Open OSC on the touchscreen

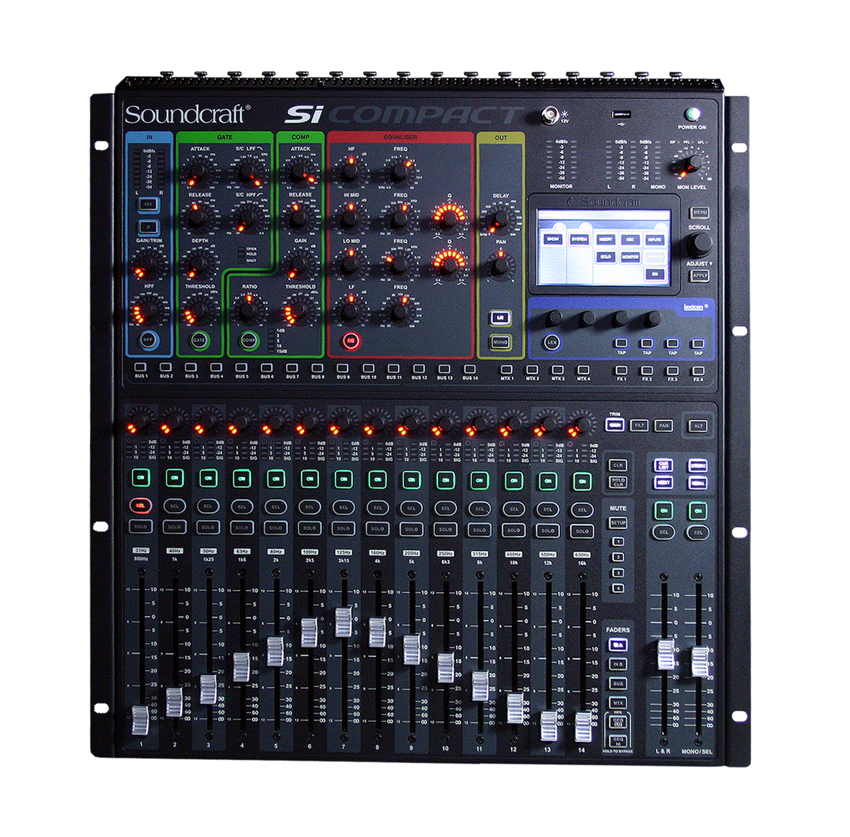tap(630, 240)
